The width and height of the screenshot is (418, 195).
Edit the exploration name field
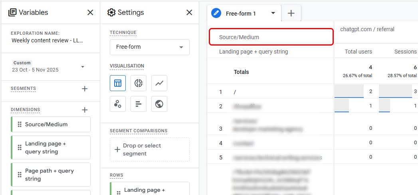click(47, 40)
